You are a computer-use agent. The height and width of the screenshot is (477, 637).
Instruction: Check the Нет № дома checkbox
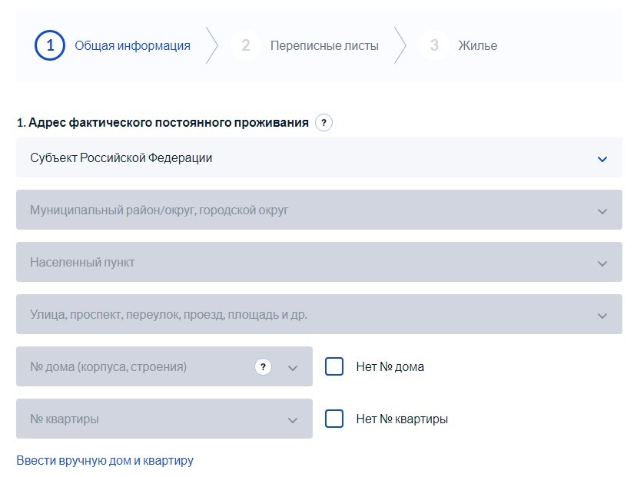click(334, 366)
